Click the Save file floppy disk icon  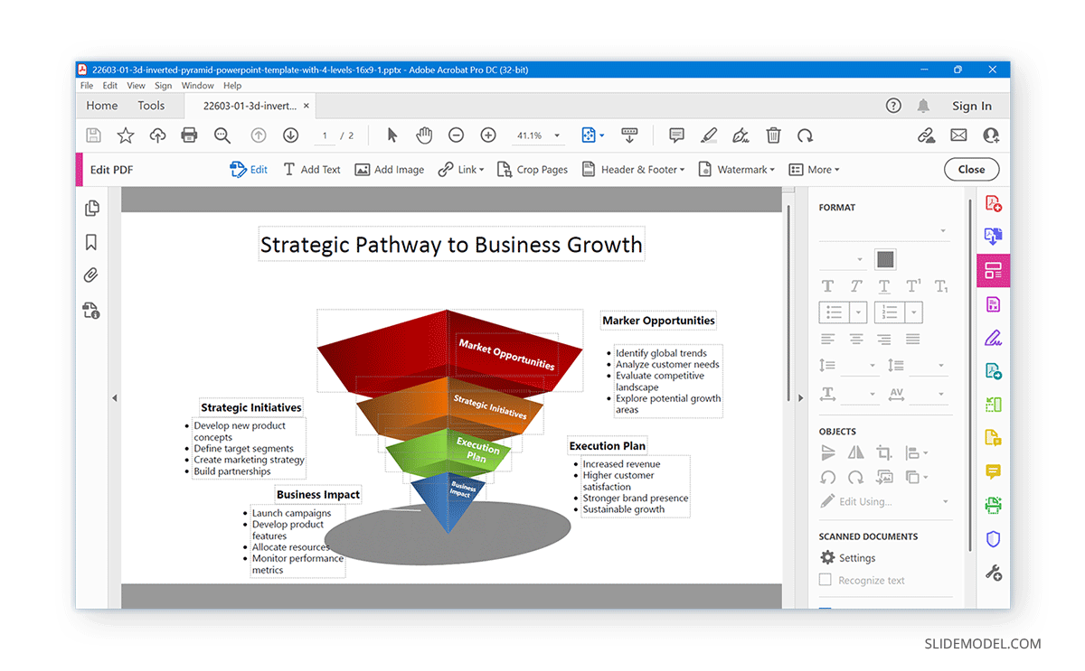[93, 135]
